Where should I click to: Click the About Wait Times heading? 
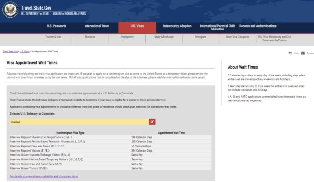243,67
